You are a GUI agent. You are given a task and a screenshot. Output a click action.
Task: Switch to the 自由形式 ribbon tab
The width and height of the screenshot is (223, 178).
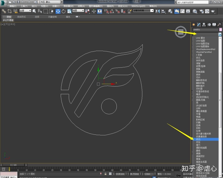point(21,17)
